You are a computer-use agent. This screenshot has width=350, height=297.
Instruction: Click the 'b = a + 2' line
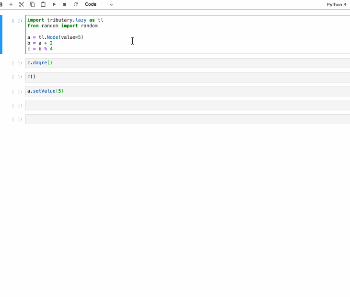[40, 43]
